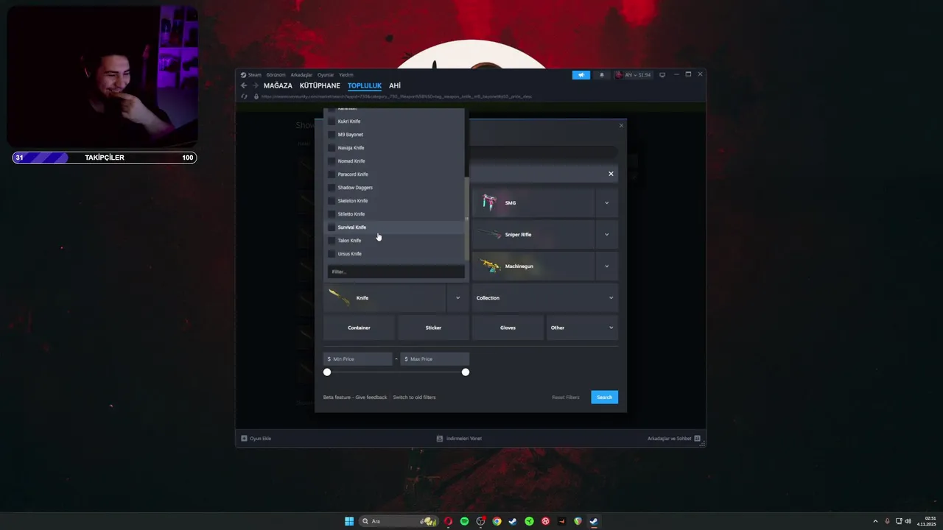The width and height of the screenshot is (943, 530).
Task: Open Google Chrome from taskbar
Action: pyautogui.click(x=497, y=521)
